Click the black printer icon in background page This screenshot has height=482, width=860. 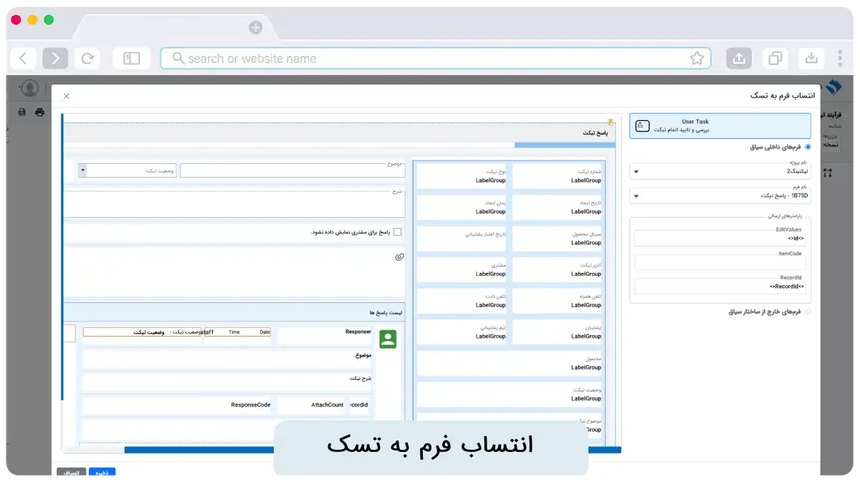[39, 112]
